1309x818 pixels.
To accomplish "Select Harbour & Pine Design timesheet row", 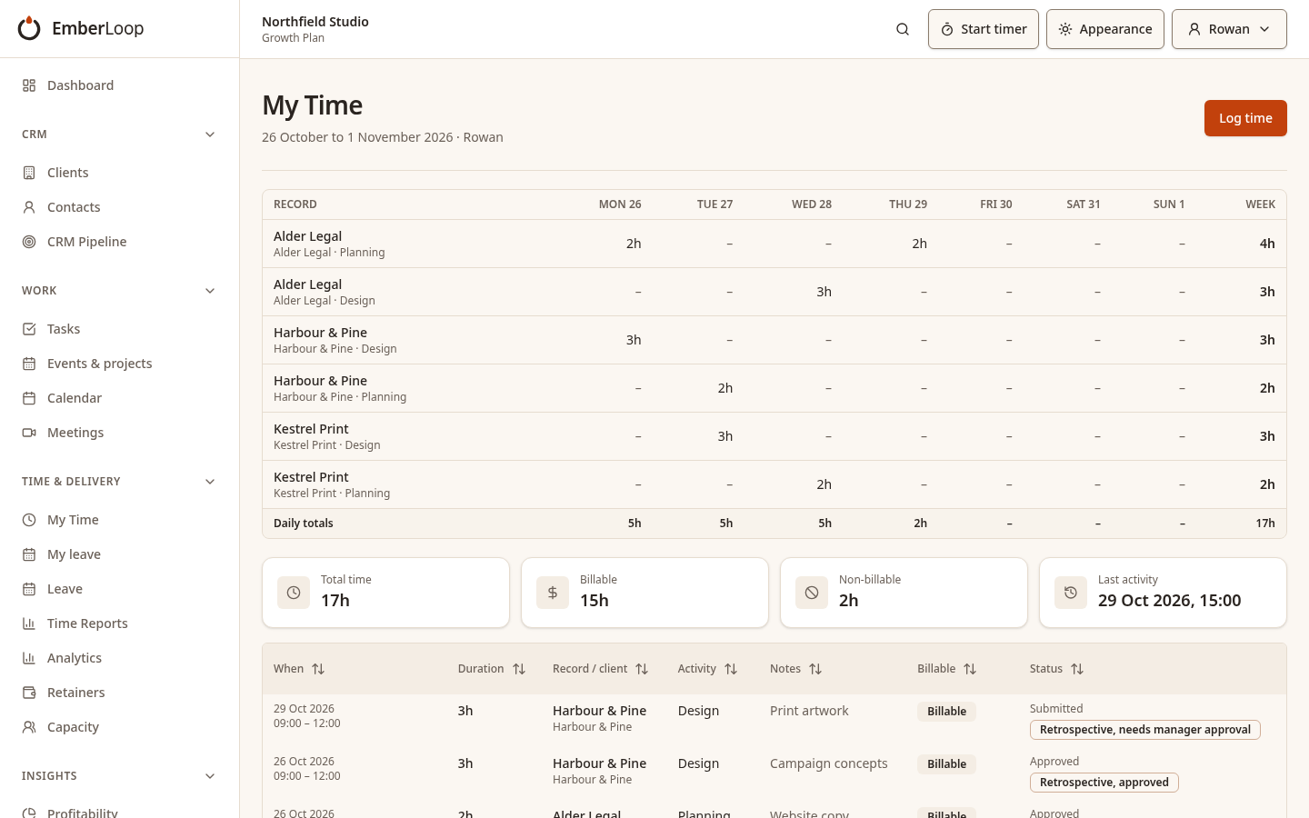I will [x=774, y=340].
